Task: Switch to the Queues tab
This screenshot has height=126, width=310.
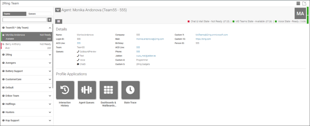Action: [39, 14]
